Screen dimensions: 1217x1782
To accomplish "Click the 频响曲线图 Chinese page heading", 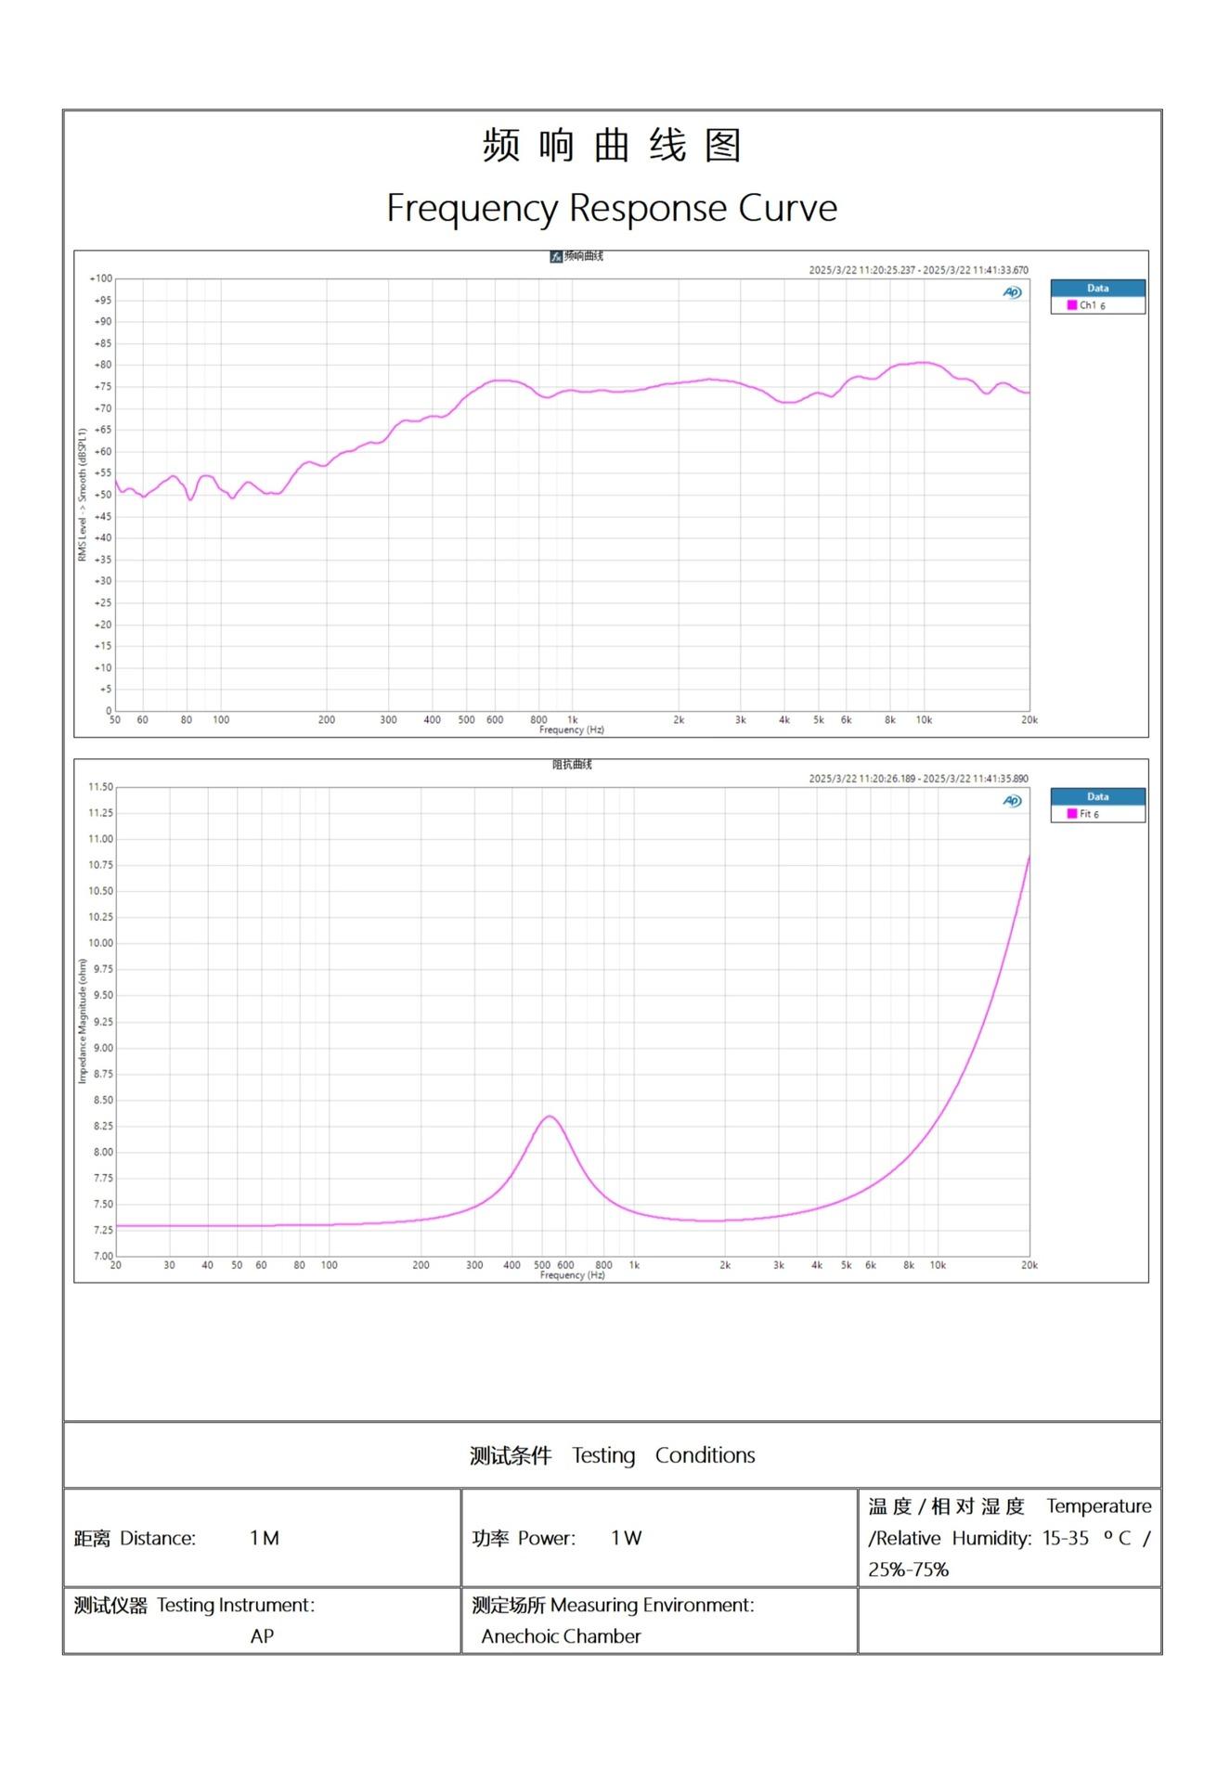I will [x=612, y=146].
